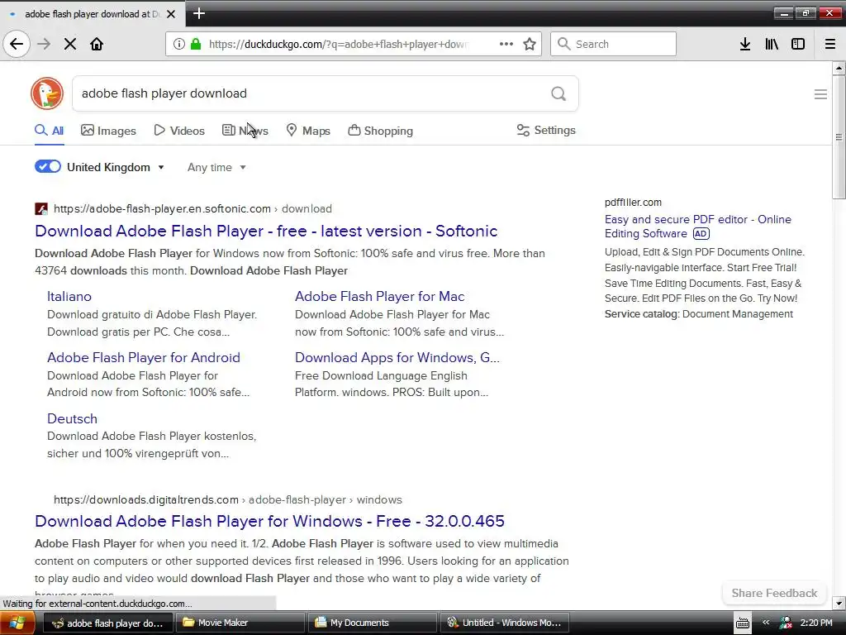
Task: Switch to the Videos tab
Action: pos(179,131)
